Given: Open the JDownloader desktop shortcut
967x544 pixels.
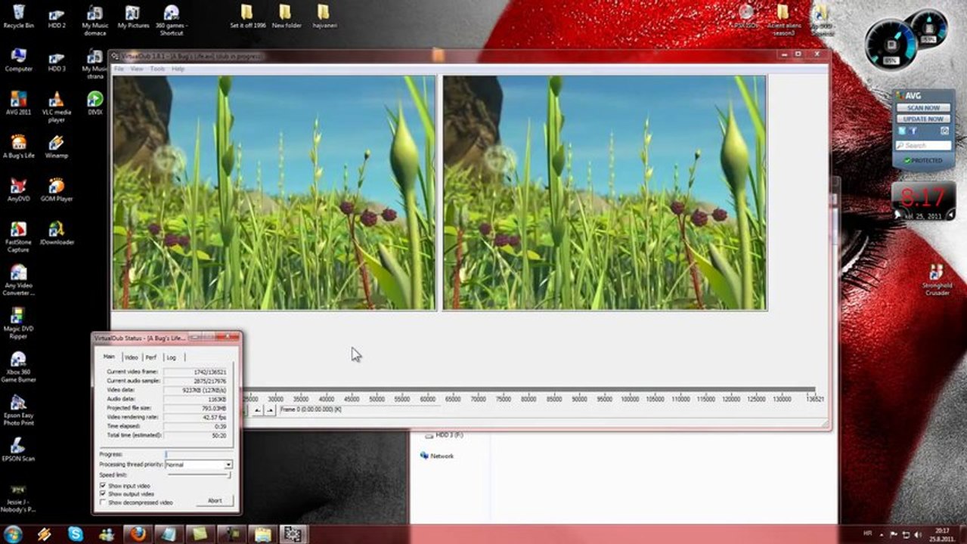Looking at the screenshot, I should click(57, 232).
